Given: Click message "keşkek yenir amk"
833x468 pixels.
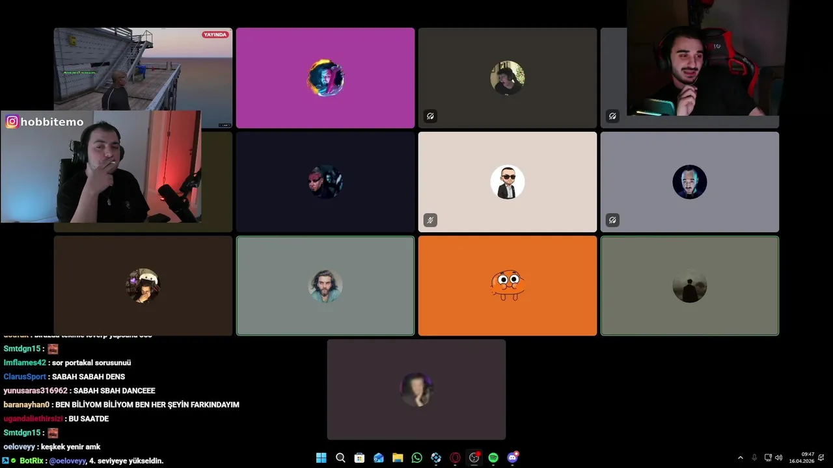Looking at the screenshot, I should click(x=71, y=447).
